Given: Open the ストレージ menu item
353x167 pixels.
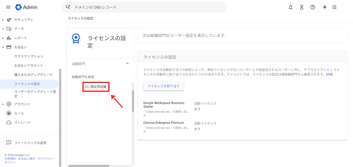Looking at the screenshot, I should click(x=22, y=122).
